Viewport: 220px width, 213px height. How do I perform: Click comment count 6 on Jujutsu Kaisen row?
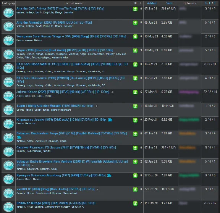(x=141, y=92)
